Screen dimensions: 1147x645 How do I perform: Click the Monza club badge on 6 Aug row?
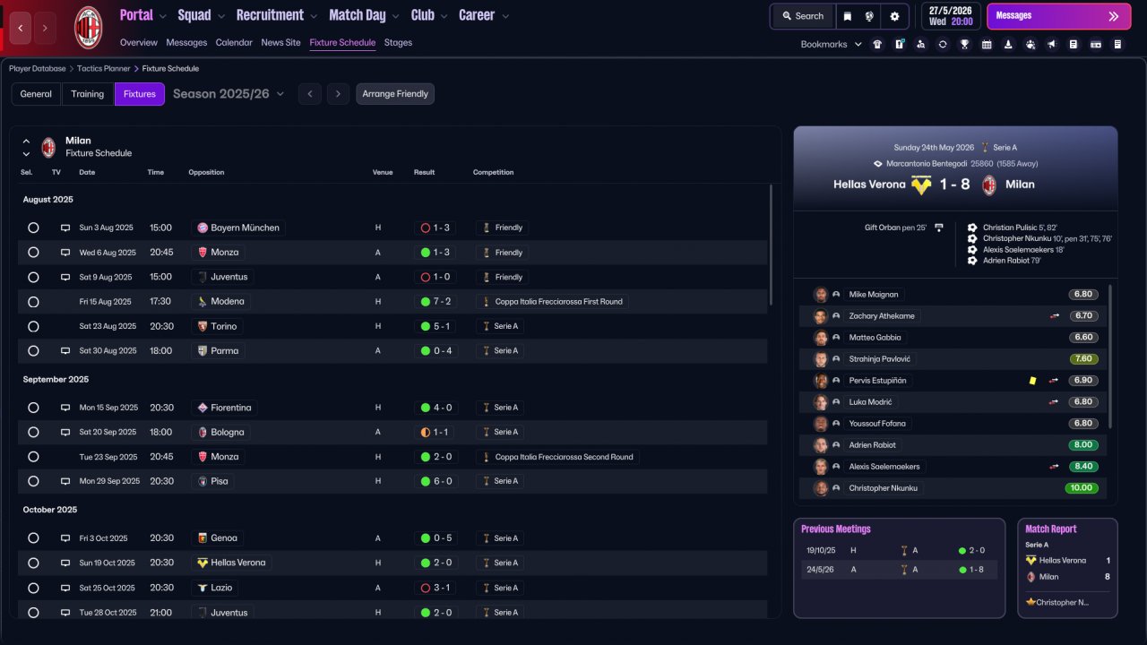(x=203, y=253)
